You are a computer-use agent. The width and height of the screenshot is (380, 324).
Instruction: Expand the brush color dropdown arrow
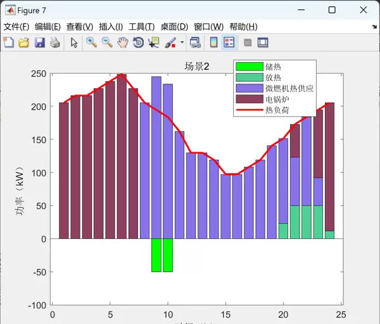[x=182, y=42]
